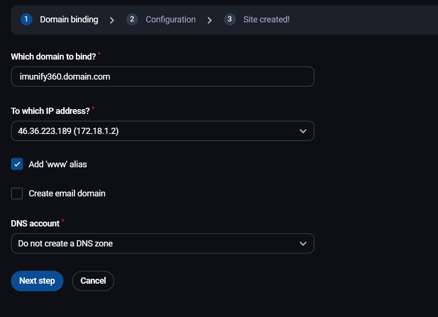The height and width of the screenshot is (317, 438).
Task: Click the red asterisk next to 'Which domain to bind?'
Action: tap(99, 53)
